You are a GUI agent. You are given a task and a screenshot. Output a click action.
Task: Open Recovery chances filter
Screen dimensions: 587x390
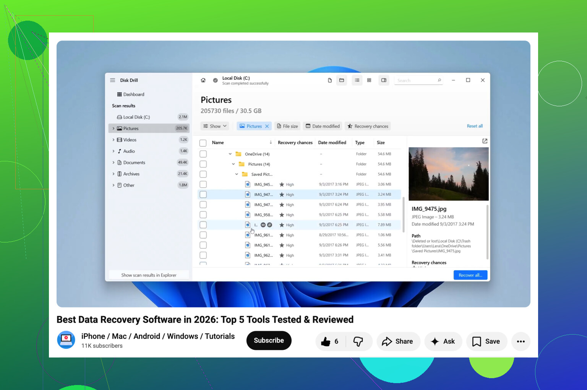click(x=368, y=126)
